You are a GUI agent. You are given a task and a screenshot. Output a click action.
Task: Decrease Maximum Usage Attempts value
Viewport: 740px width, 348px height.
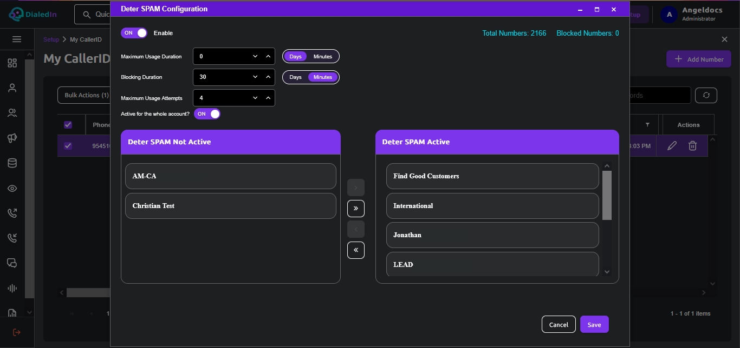tap(255, 98)
